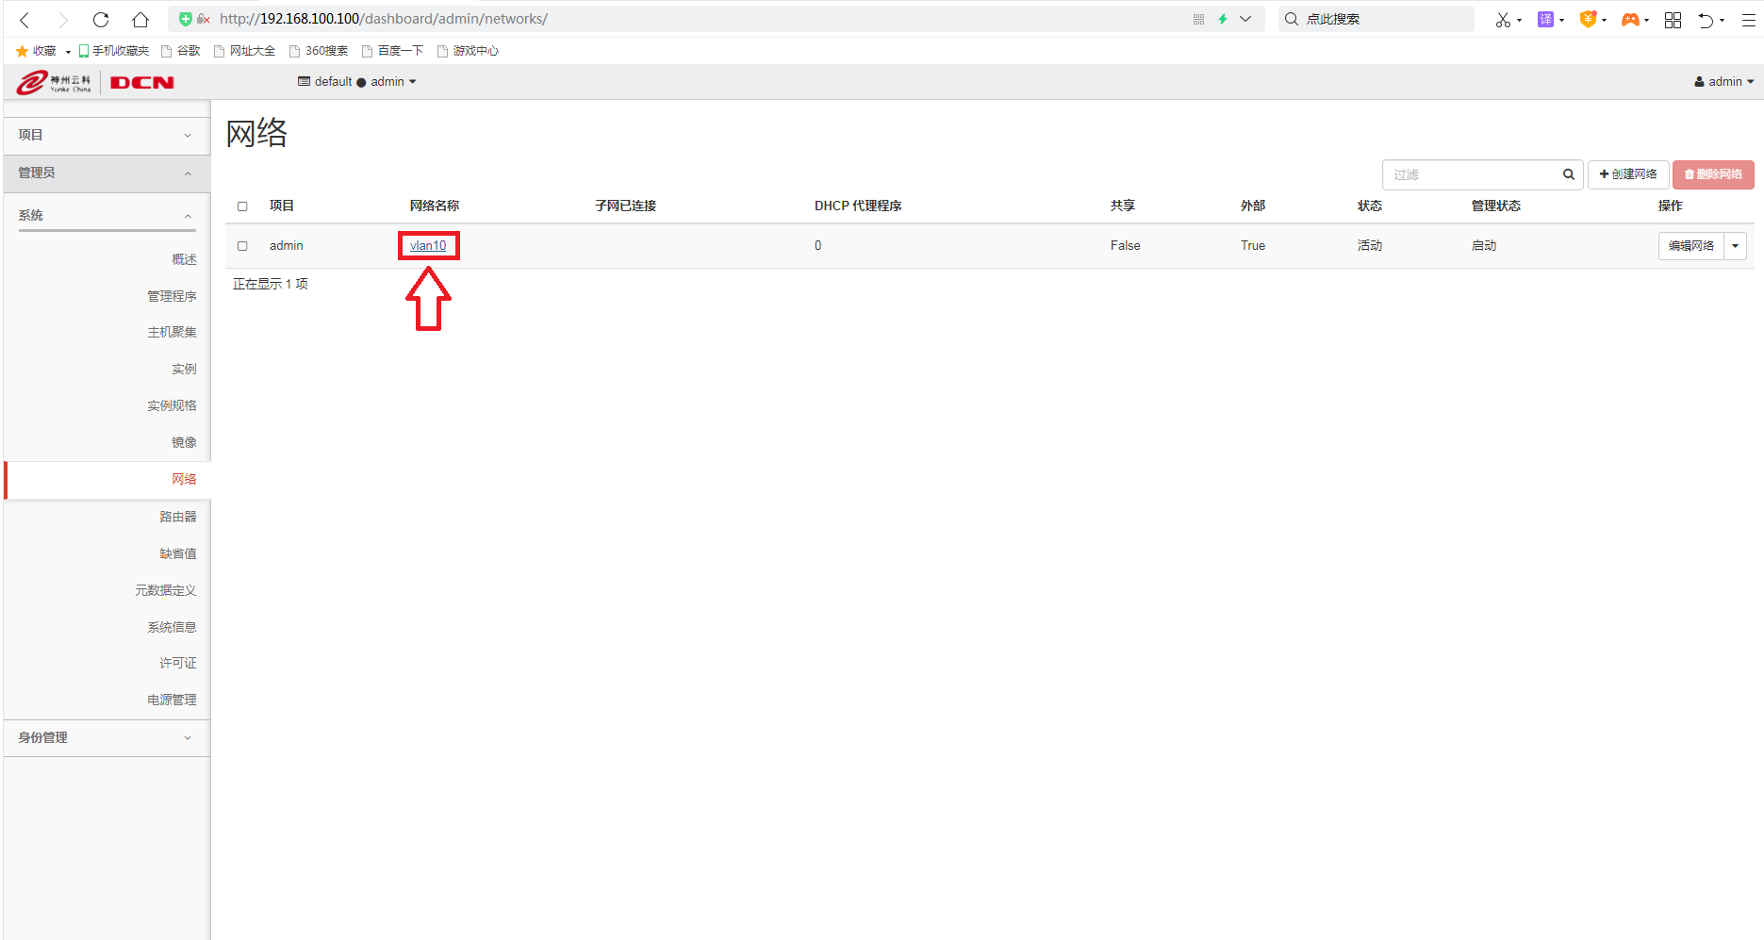Screen dimensions: 1764x940
Task: Click 创建网络 button
Action: pos(1628,174)
